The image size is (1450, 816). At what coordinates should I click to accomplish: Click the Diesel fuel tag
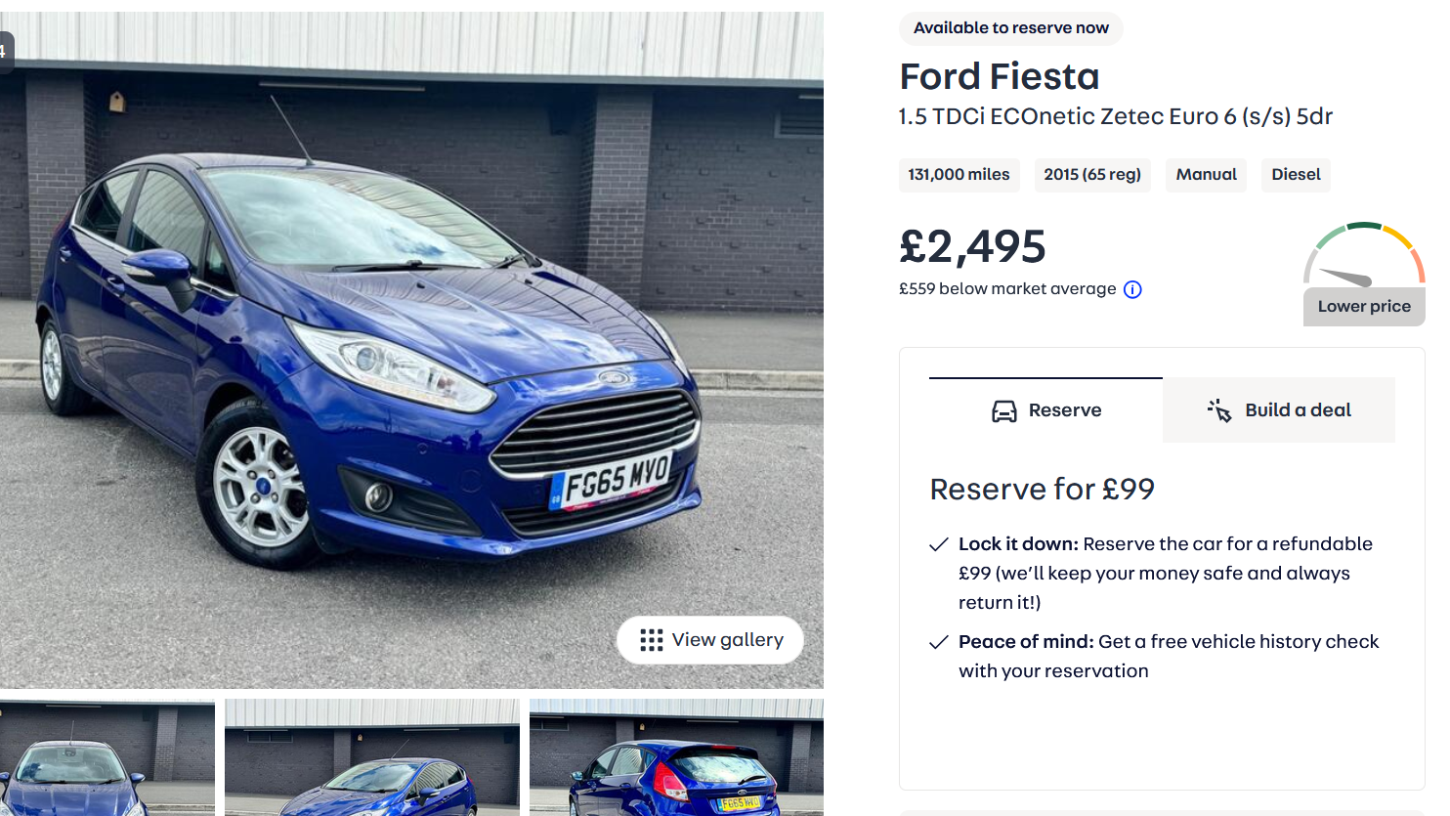1296,175
